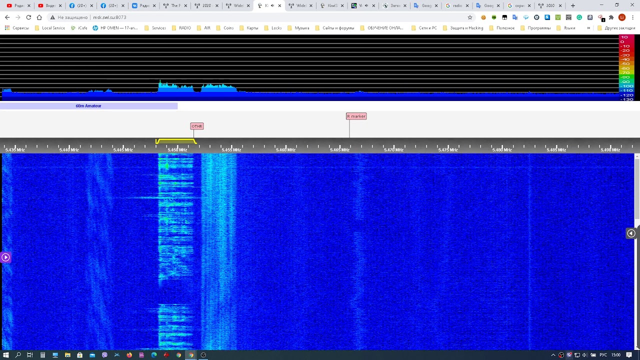Click the 5.480 MHz frequency scale label
The height and width of the screenshot is (360, 640).
point(502,150)
